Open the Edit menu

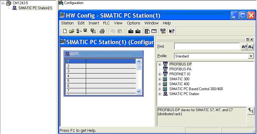coord(81,23)
